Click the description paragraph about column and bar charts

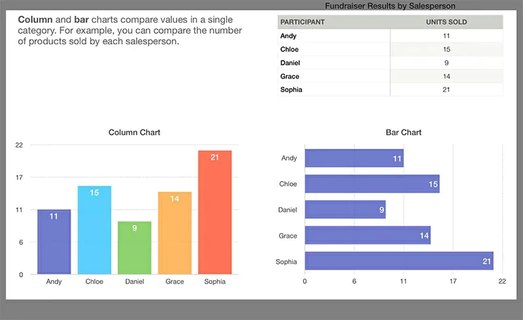[x=129, y=31]
